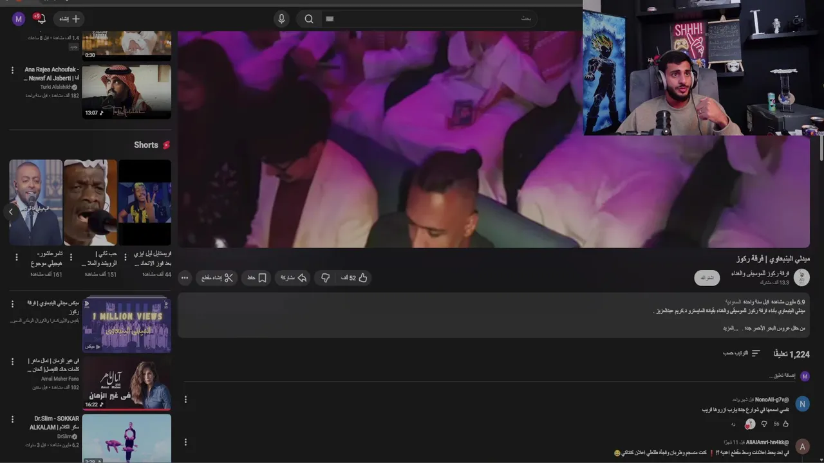Reply (رد) to NonoAli-g7v's comment

[733, 424]
